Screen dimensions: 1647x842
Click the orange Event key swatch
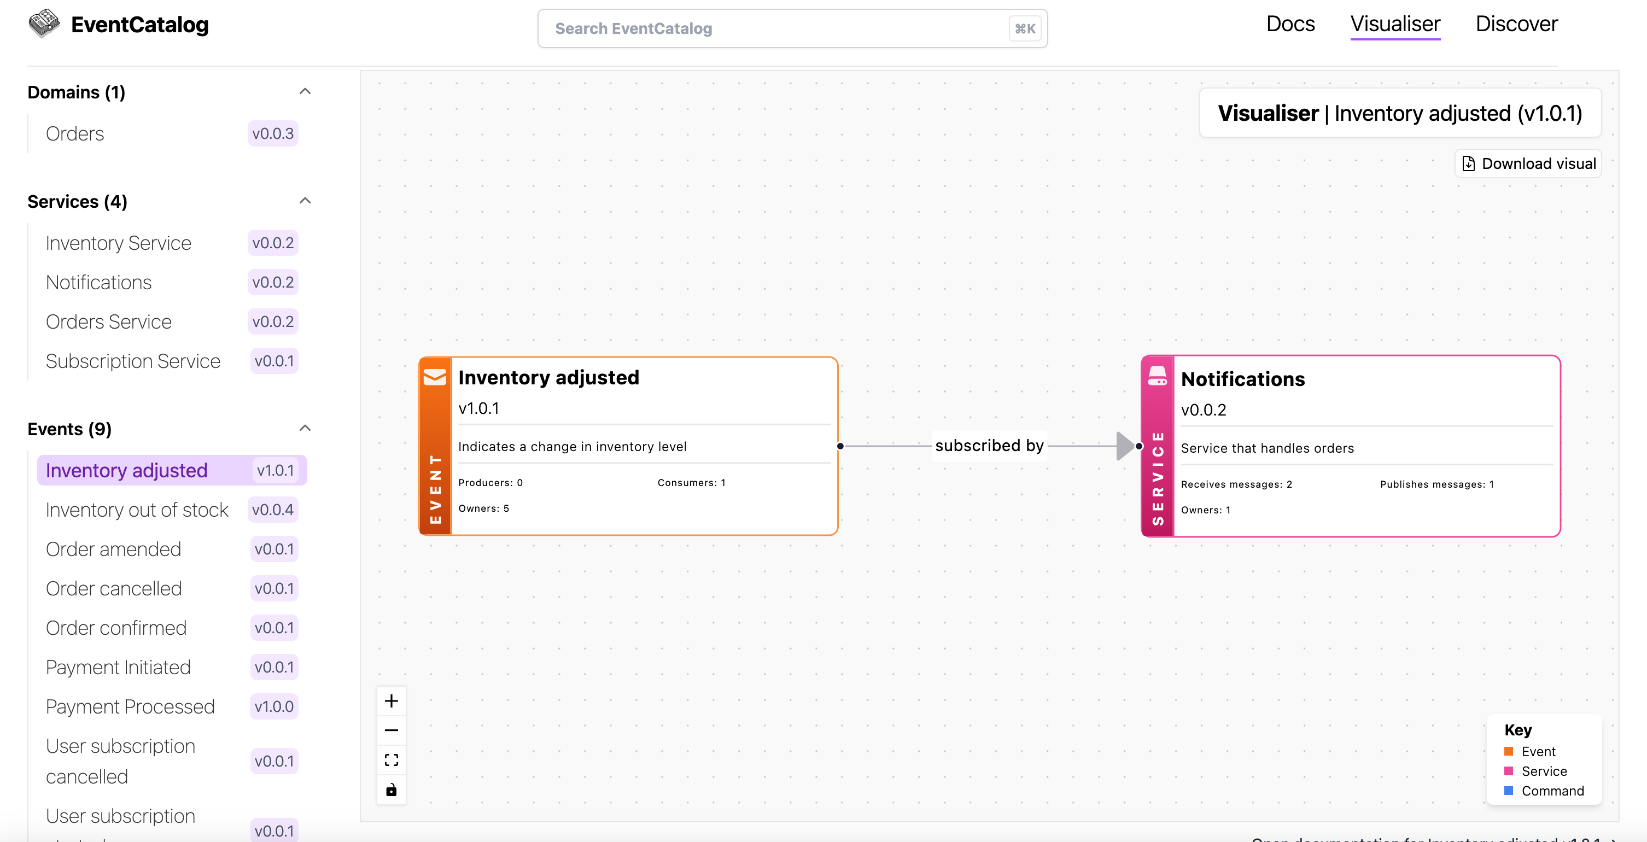pyautogui.click(x=1509, y=751)
